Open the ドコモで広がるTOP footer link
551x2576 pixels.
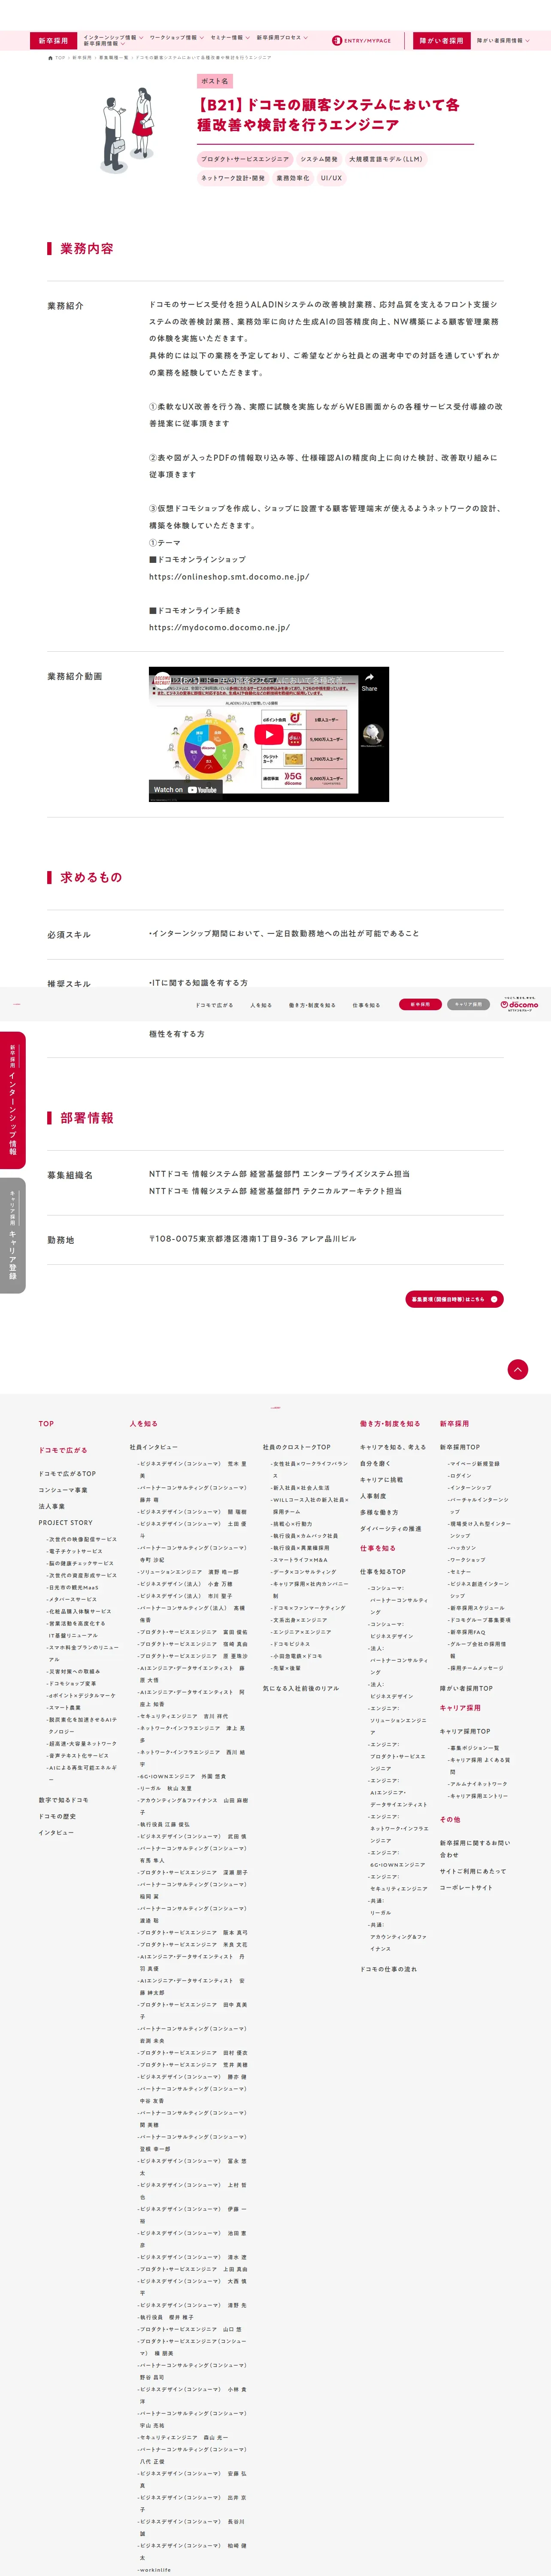(x=67, y=1473)
